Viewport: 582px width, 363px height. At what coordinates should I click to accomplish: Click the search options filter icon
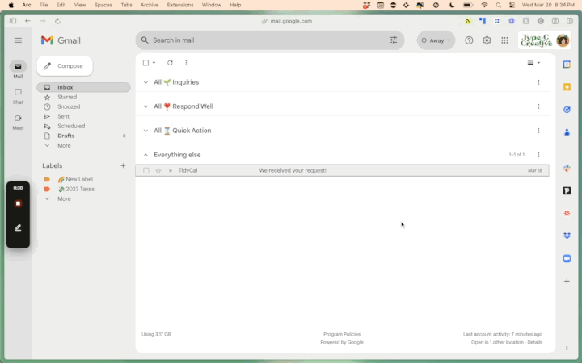[394, 40]
